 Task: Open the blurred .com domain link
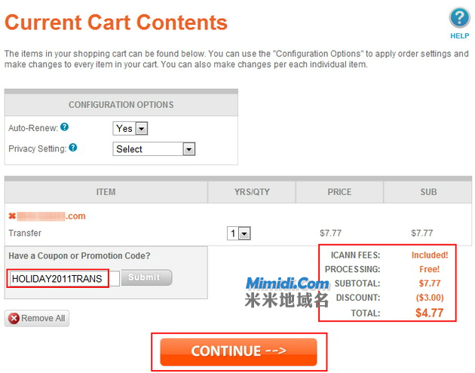tap(51, 216)
